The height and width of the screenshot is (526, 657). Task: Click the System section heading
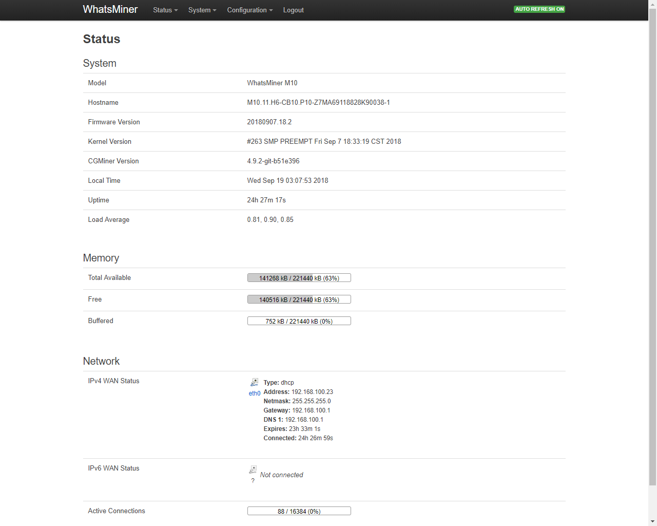point(100,63)
